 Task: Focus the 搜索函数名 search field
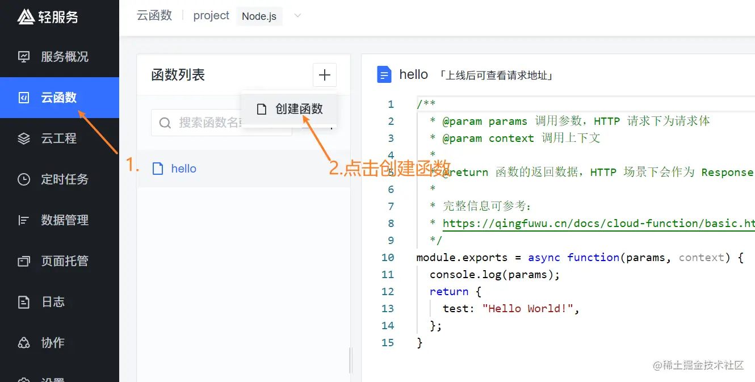coord(221,123)
